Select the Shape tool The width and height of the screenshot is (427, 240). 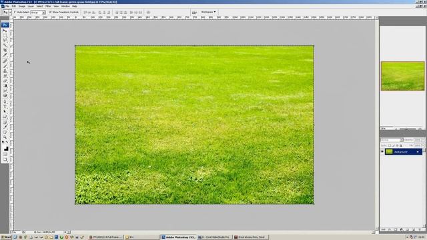5,117
